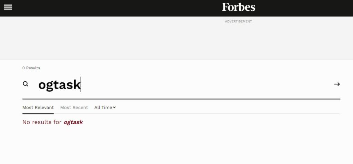Image resolution: width=353 pixels, height=164 pixels.
Task: Click the 0 Results count text
Action: click(x=31, y=68)
